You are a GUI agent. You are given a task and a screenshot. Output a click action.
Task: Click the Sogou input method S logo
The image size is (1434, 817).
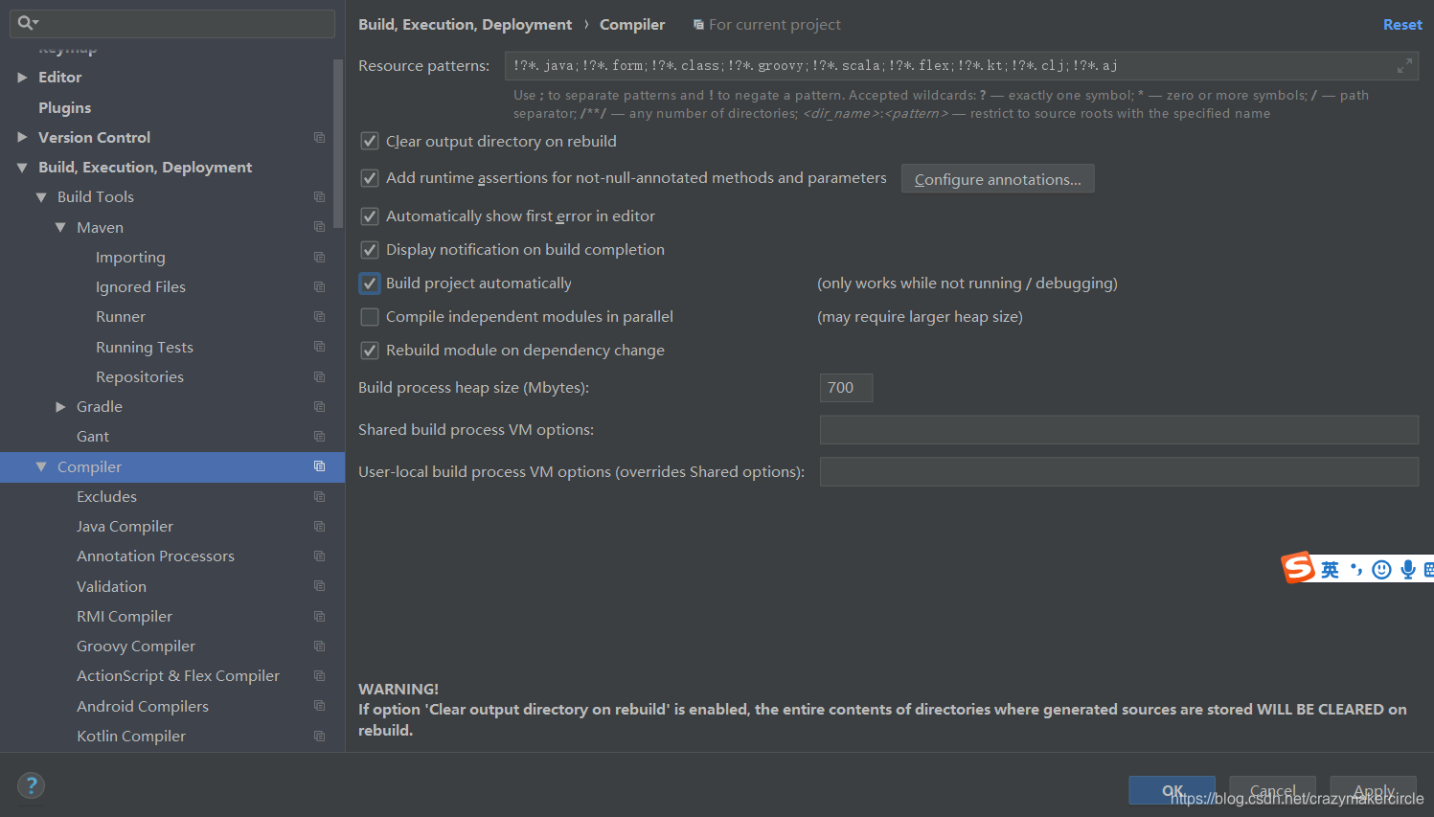[1299, 568]
